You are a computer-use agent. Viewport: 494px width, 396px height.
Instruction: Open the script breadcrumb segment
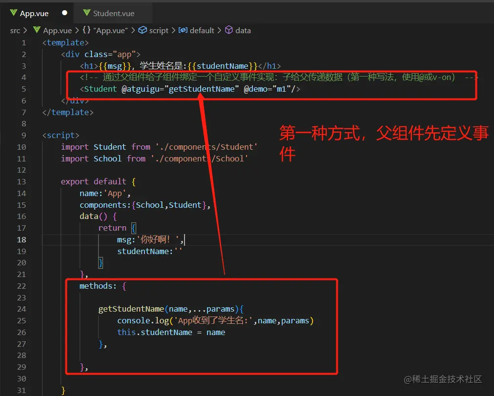tap(159, 31)
